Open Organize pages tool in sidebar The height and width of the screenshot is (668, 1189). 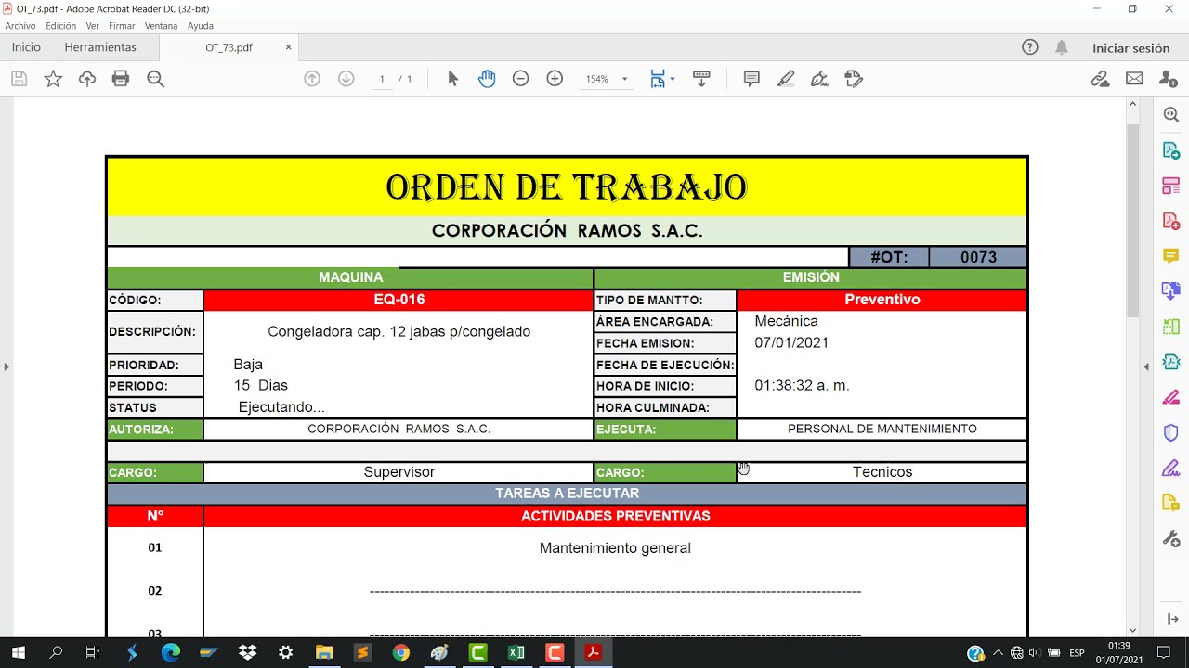tap(1170, 186)
